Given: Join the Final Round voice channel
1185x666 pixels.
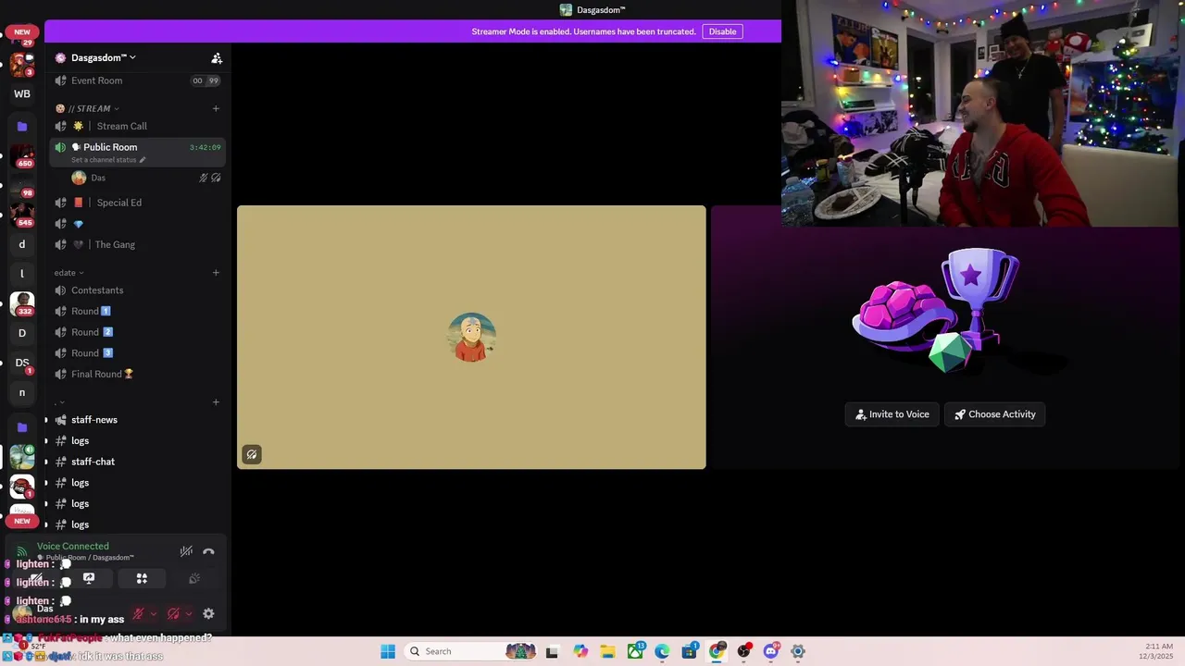Looking at the screenshot, I should click(x=139, y=374).
